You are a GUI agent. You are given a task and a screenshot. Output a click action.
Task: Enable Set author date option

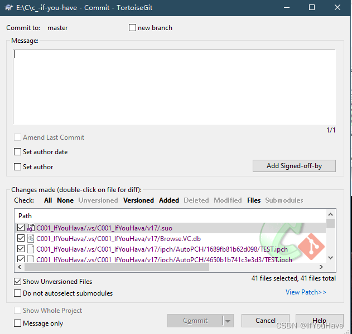coord(17,151)
